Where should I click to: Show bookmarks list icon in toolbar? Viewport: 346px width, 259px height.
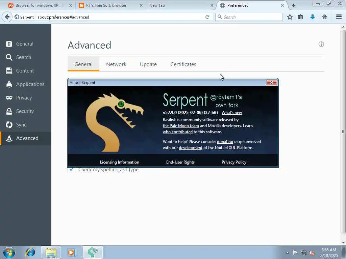[300, 17]
